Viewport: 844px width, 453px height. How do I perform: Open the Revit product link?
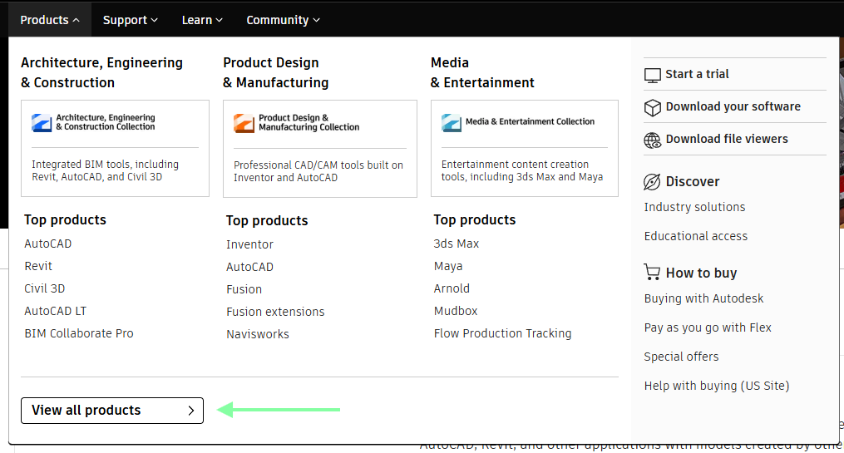(38, 266)
